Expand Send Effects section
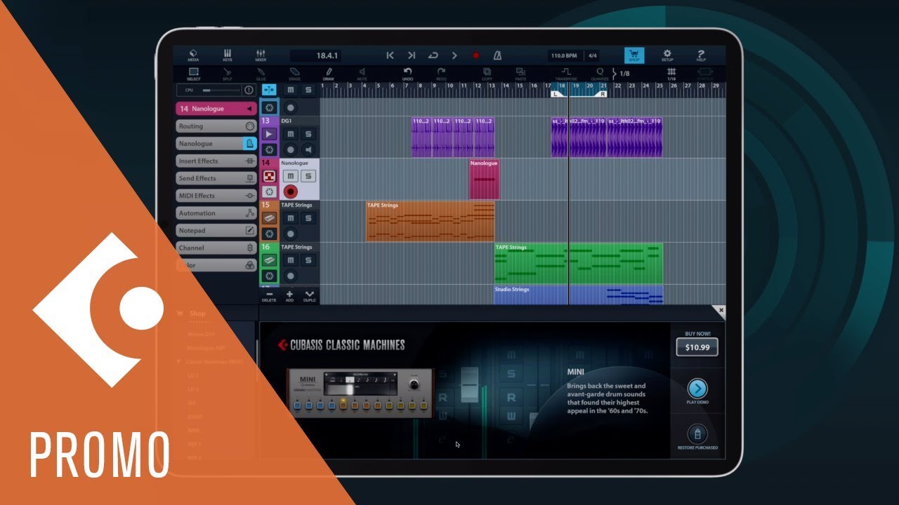899x505 pixels. pos(216,178)
